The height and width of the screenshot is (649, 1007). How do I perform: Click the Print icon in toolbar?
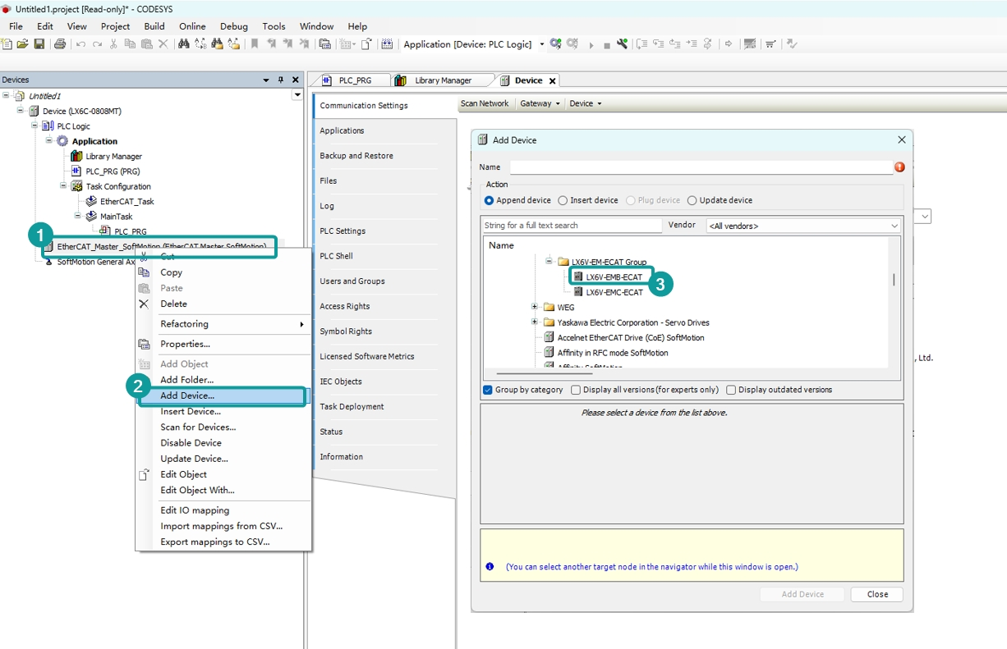[60, 44]
